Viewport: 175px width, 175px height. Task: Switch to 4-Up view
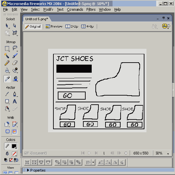coord(87,27)
